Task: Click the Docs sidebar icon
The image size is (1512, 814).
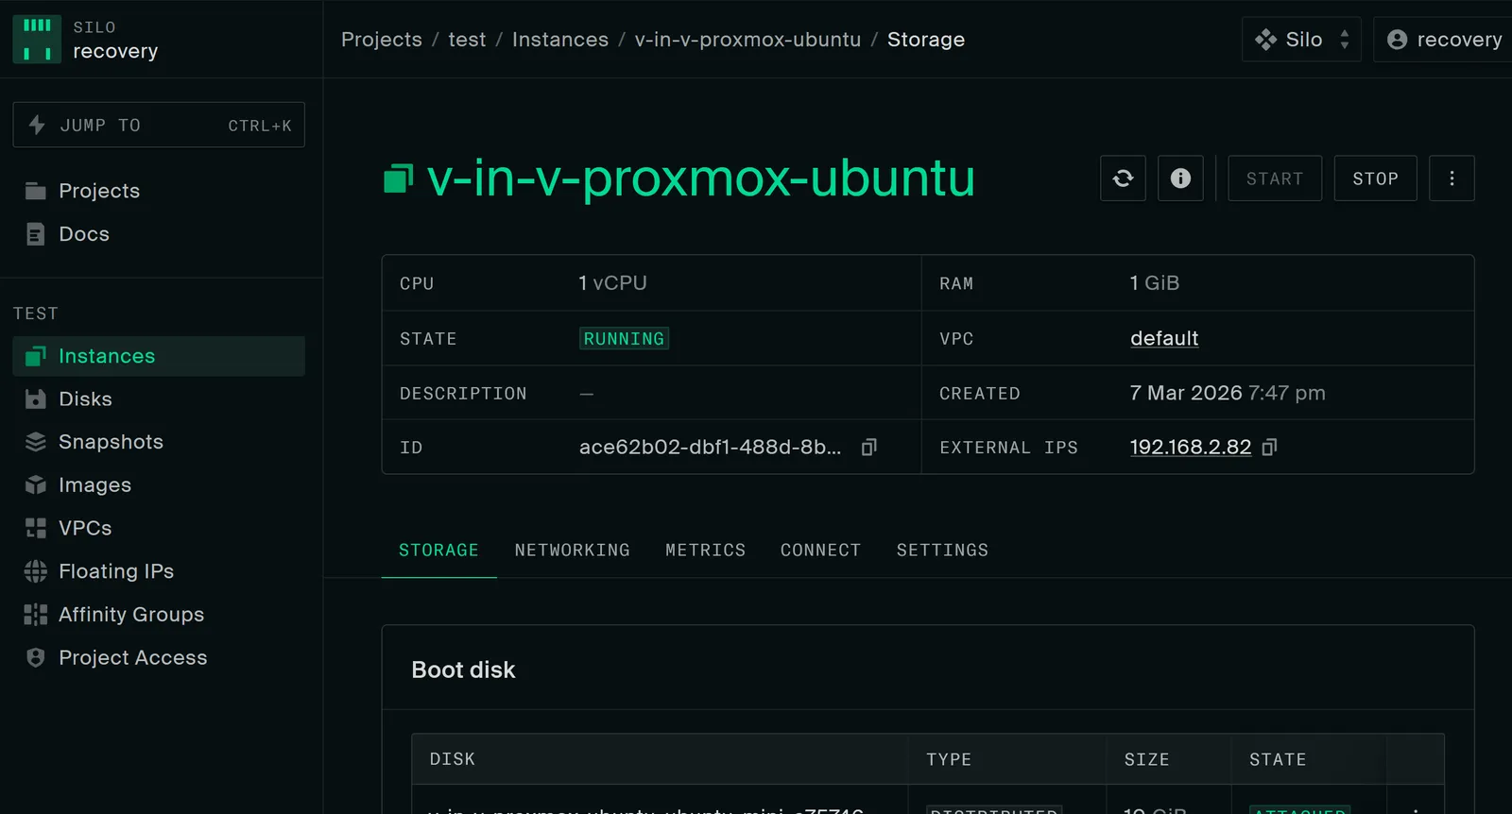Action: click(35, 233)
